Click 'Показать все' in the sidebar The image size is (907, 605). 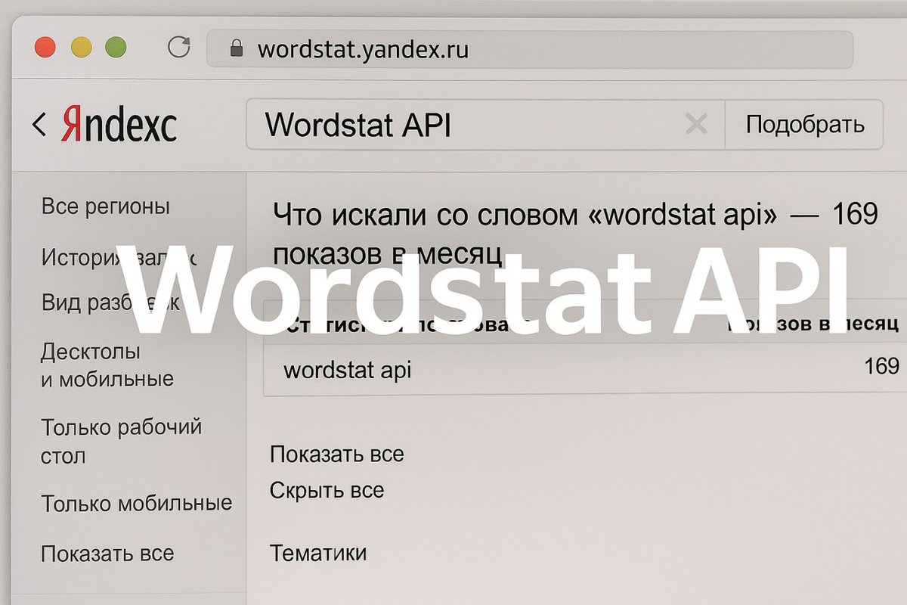click(x=107, y=554)
